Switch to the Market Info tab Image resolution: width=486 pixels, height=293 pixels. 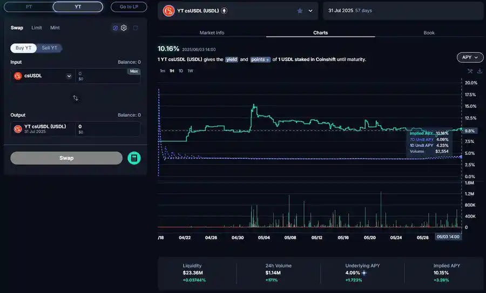[212, 33]
